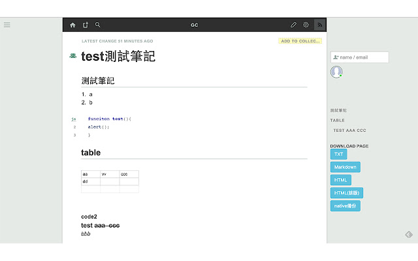Click the italic bbb text
The width and height of the screenshot is (418, 261).
(86, 234)
